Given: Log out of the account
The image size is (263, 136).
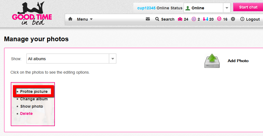Looking at the screenshot, I should coord(250,19).
